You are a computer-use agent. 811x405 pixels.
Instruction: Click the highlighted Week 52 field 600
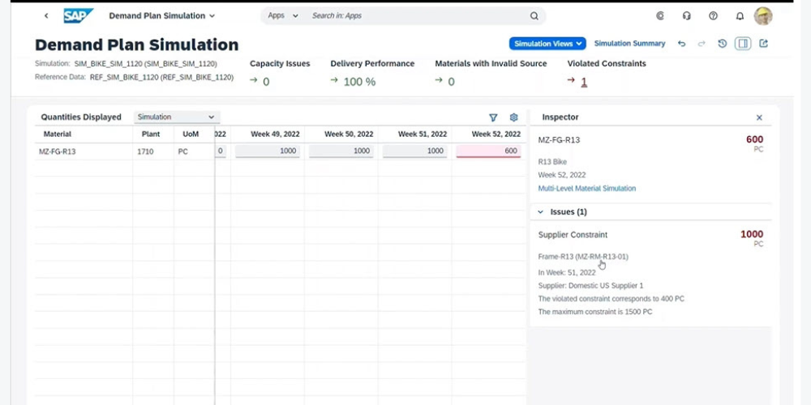(488, 151)
